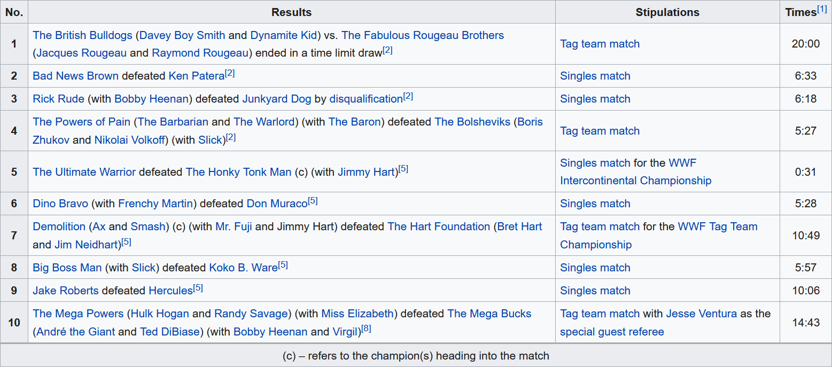Click the Jesse Ventura link
Viewport: 832px width, 367px height.
click(701, 314)
